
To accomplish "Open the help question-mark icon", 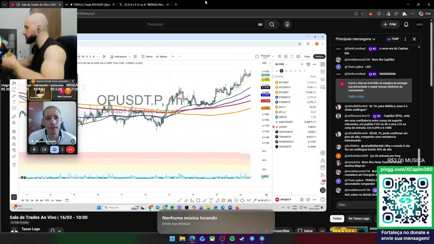I will tap(323, 200).
